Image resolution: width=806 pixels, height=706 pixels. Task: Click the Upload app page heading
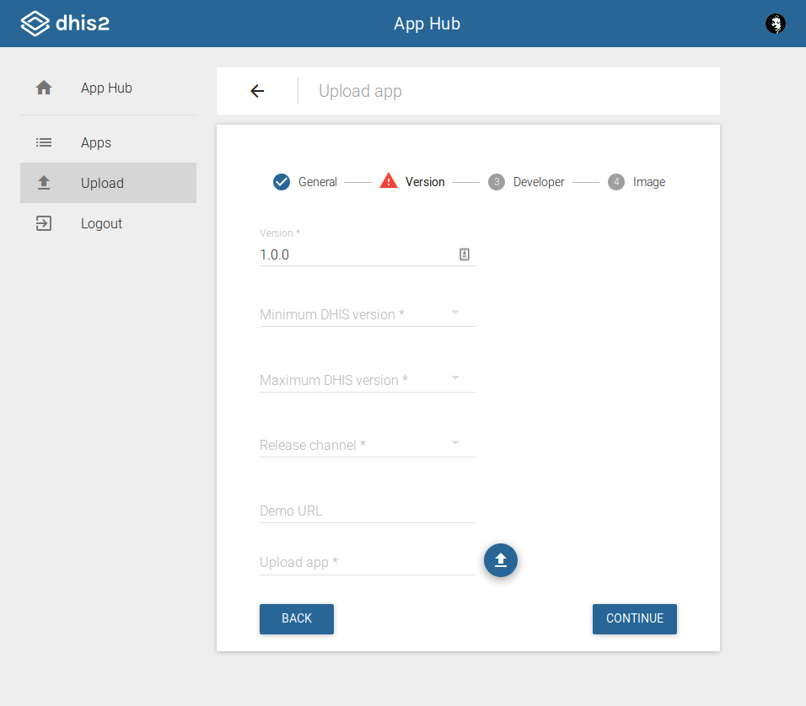pos(360,91)
